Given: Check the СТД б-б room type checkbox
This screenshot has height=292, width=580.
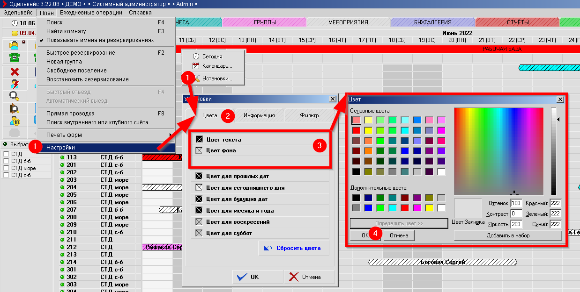Looking at the screenshot, I should pos(6,161).
